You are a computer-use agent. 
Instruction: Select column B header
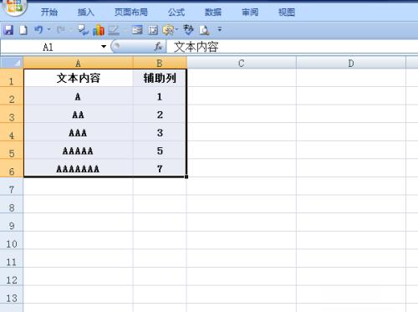tap(160, 63)
